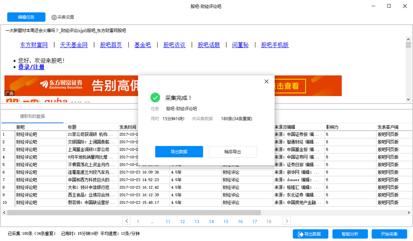Select the 提取到的数据 tab
The image size is (413, 241).
(32, 116)
